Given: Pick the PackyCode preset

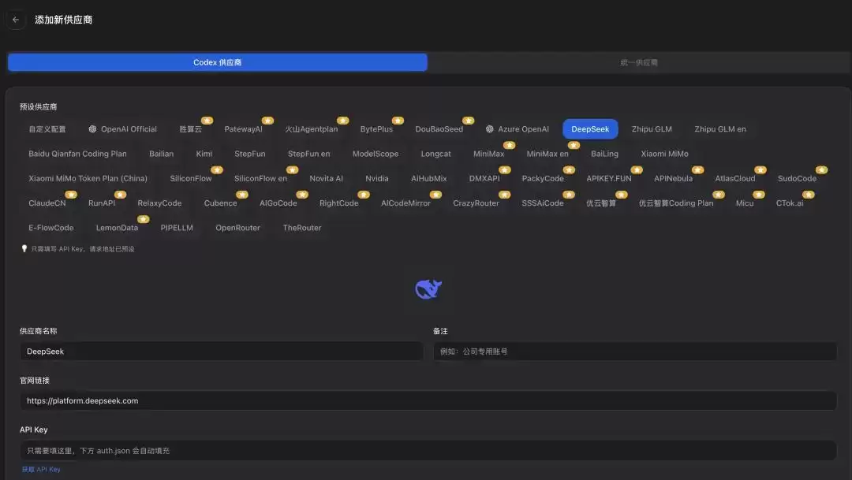Looking at the screenshot, I should [x=543, y=179].
